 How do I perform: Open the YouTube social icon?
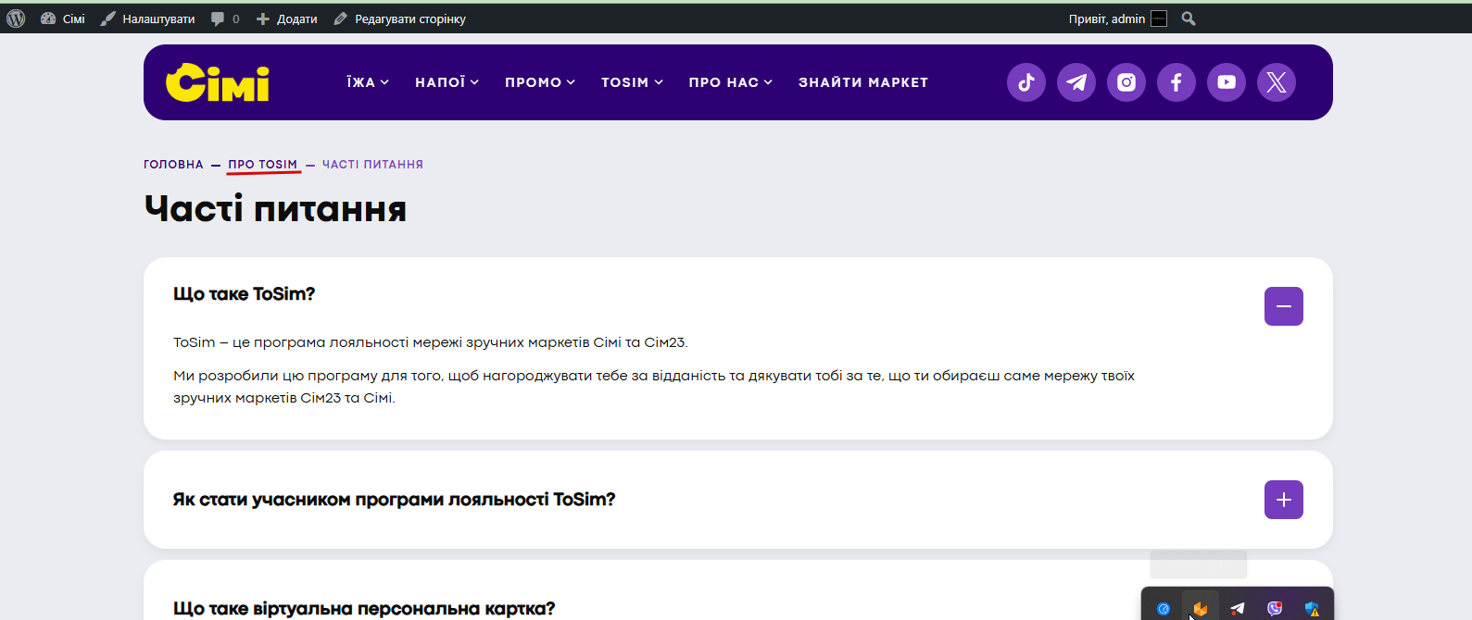[x=1227, y=82]
